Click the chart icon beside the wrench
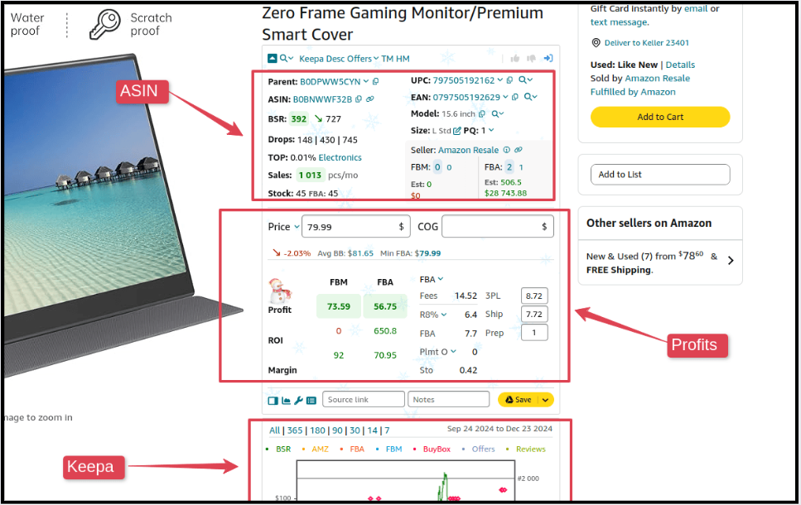Screen dimensions: 801x505 pos(287,401)
